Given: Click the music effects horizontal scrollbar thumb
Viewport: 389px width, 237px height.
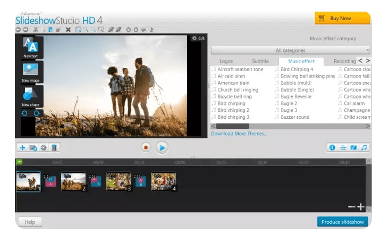Looking at the screenshot, I should pos(232,126).
